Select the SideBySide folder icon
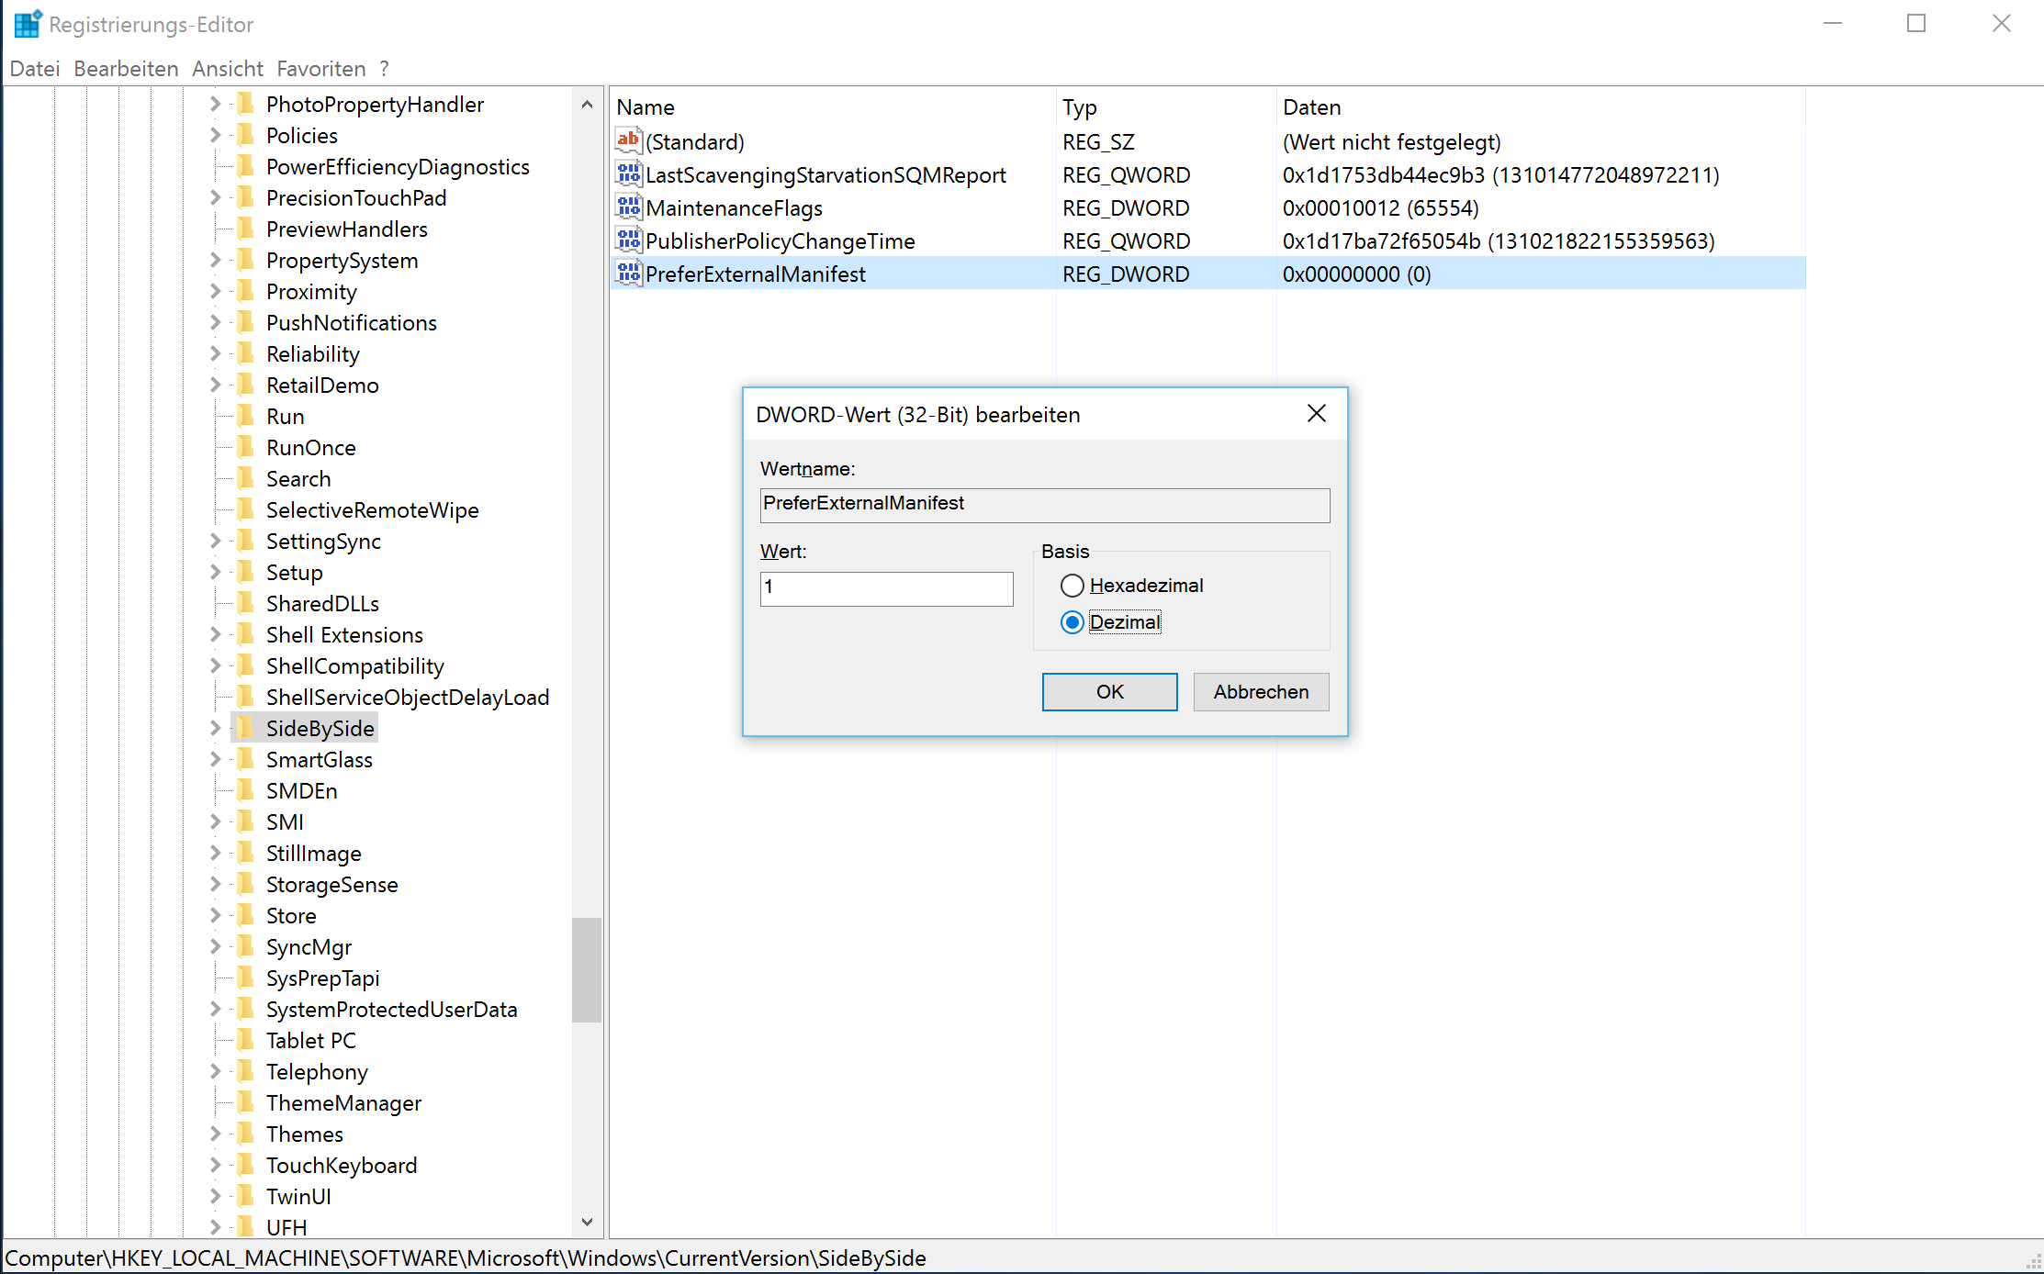Image resolution: width=2044 pixels, height=1274 pixels. [x=245, y=728]
